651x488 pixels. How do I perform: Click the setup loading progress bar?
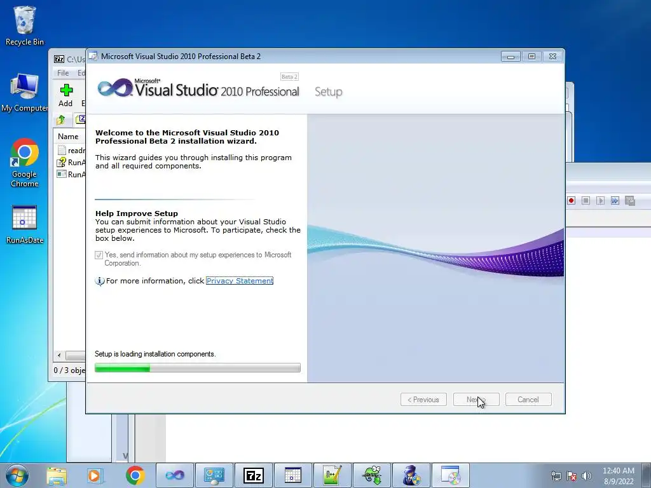[198, 368]
